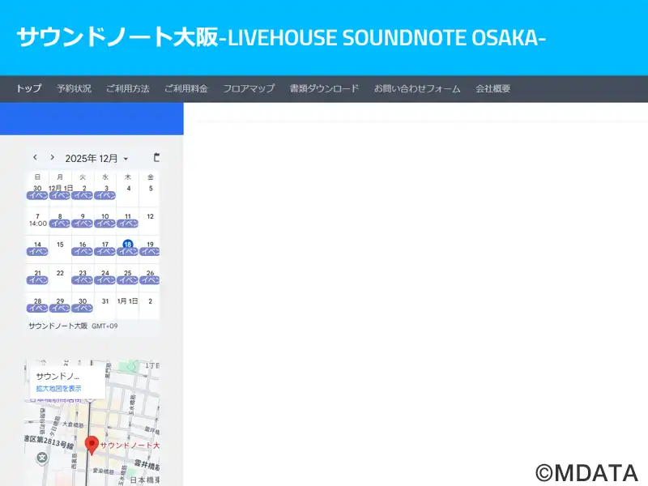This screenshot has width=648, height=486.
Task: Select December 15 in the calendar
Action: click(60, 244)
